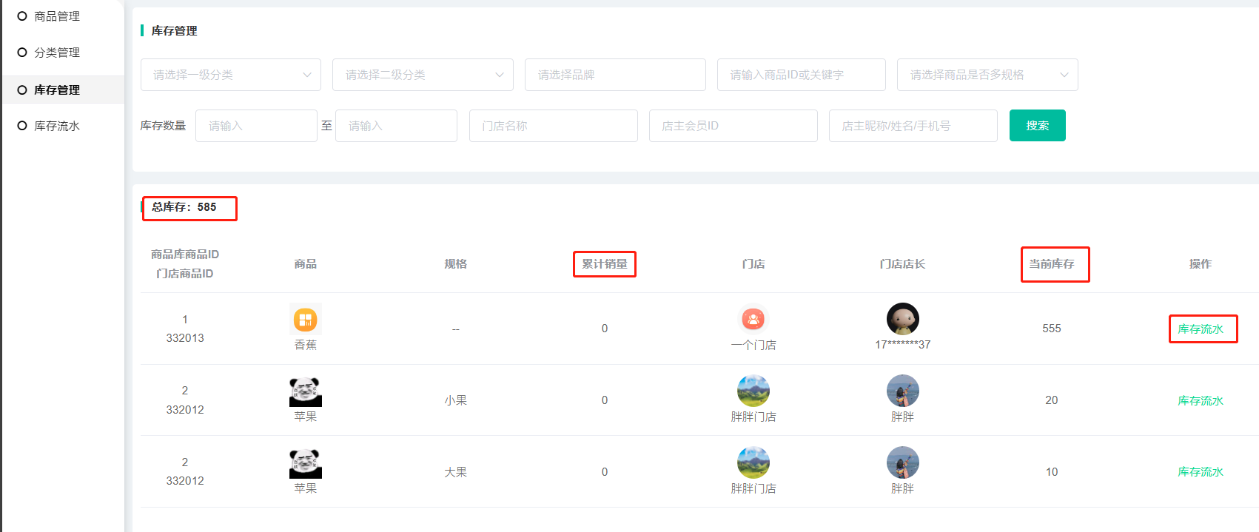Open 库存流水 link for 香蕉 row
The image size is (1259, 532).
click(x=1200, y=329)
